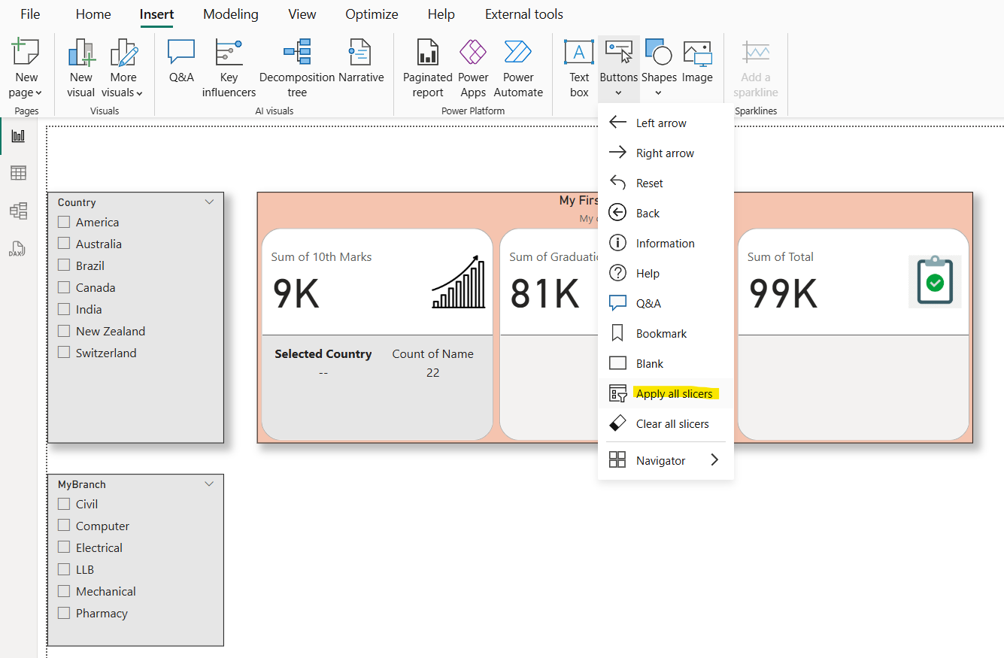Open the External tools menu
Screen dimensions: 1004x658
pos(523,14)
